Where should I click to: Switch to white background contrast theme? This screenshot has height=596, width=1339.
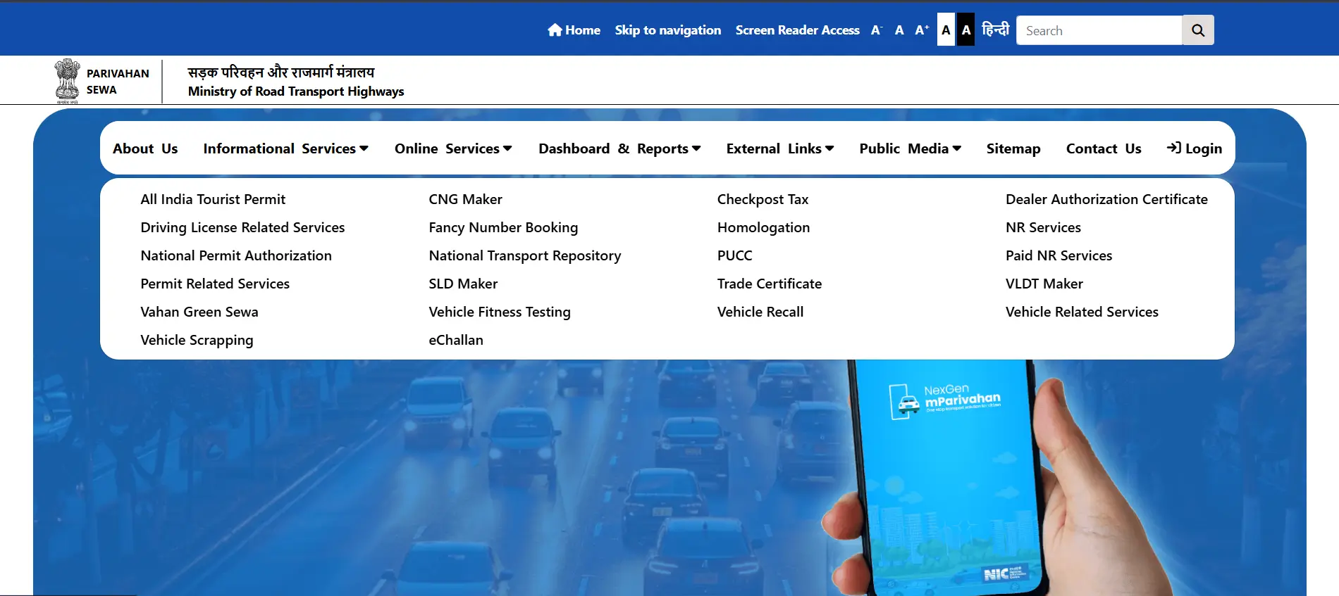[946, 30]
